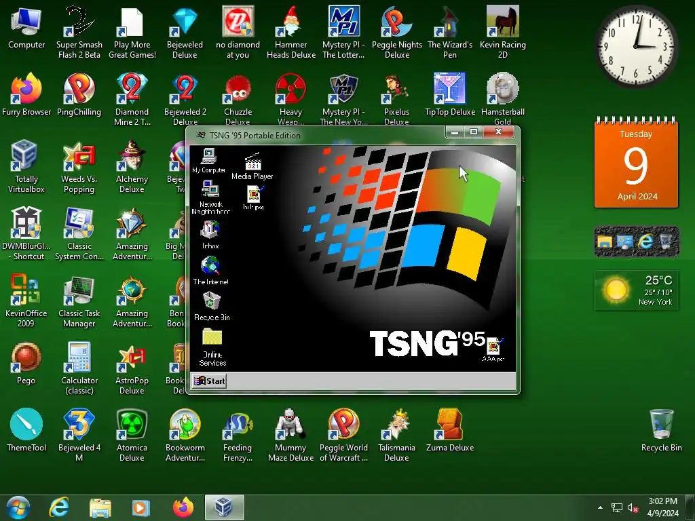Open Windows Explorer from the taskbar
This screenshot has width=695, height=521.
tap(100, 507)
